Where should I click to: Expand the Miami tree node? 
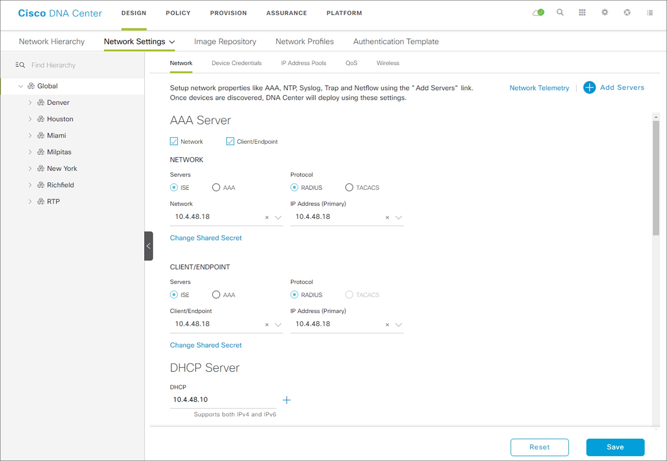tap(30, 135)
